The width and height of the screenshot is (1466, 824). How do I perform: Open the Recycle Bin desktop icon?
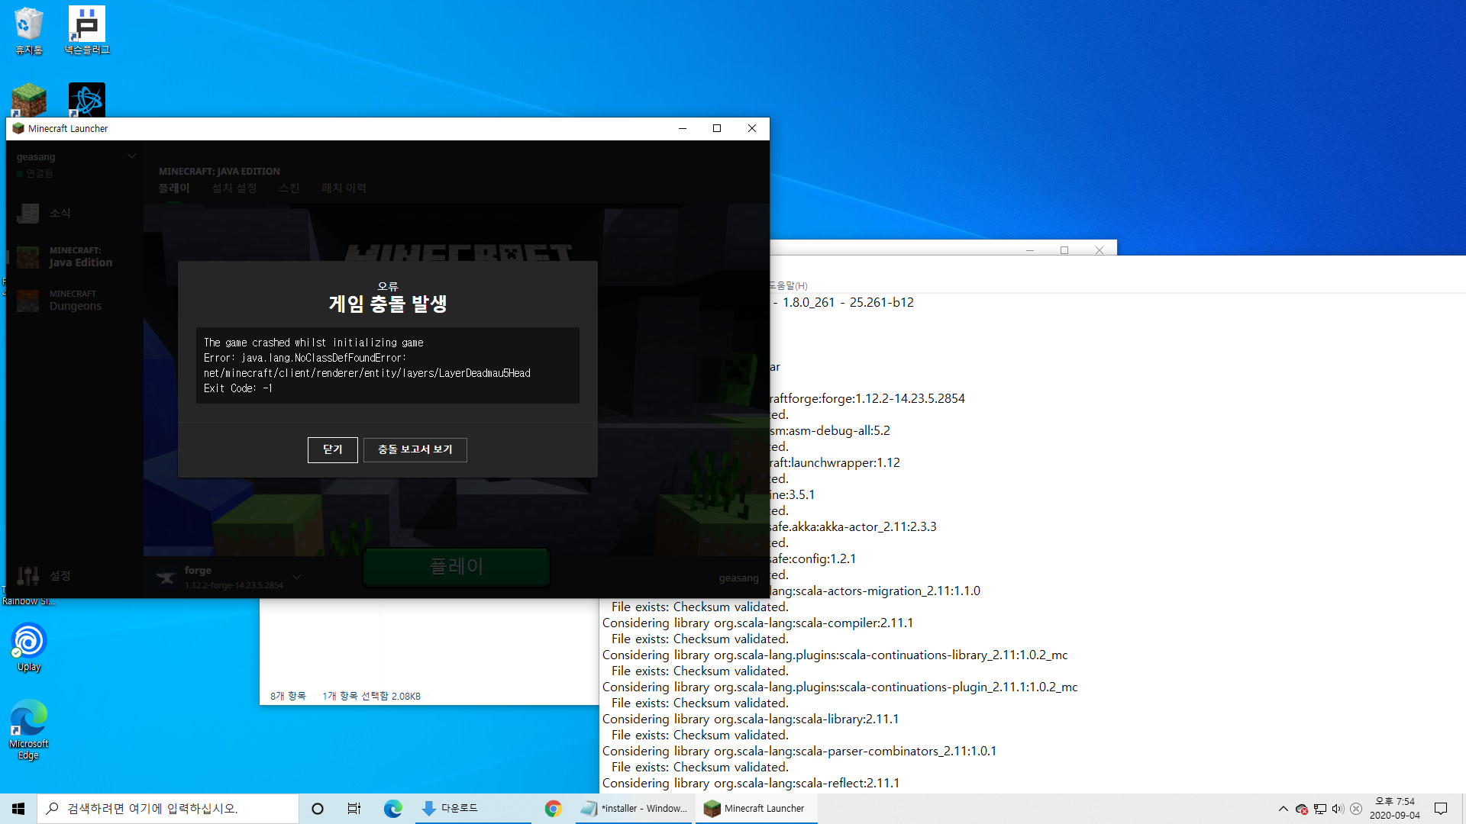coord(29,31)
